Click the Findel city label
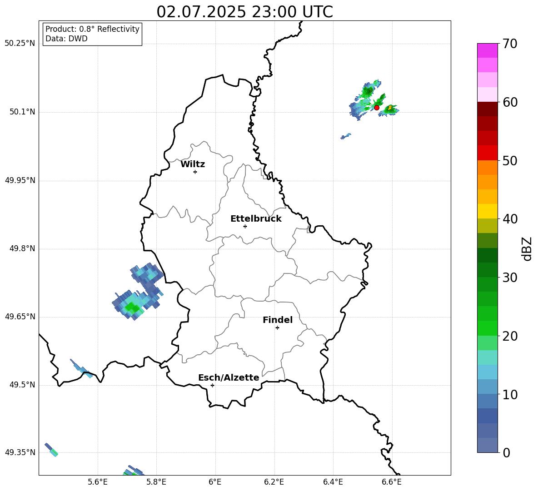Viewport: 538px width, 491px height. (278, 320)
